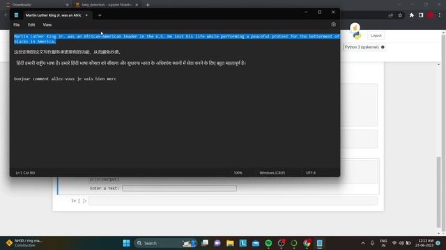
Task: Click the microphone tray icon
Action: click(372, 243)
